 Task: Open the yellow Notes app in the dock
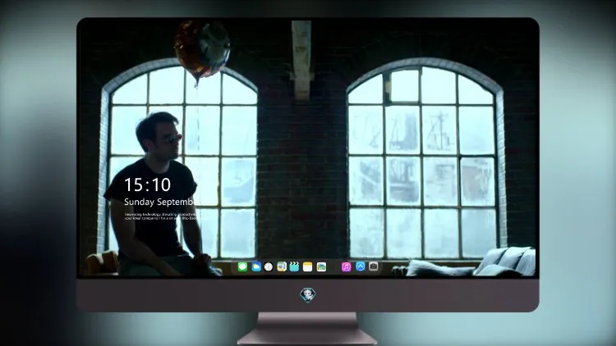(308, 267)
